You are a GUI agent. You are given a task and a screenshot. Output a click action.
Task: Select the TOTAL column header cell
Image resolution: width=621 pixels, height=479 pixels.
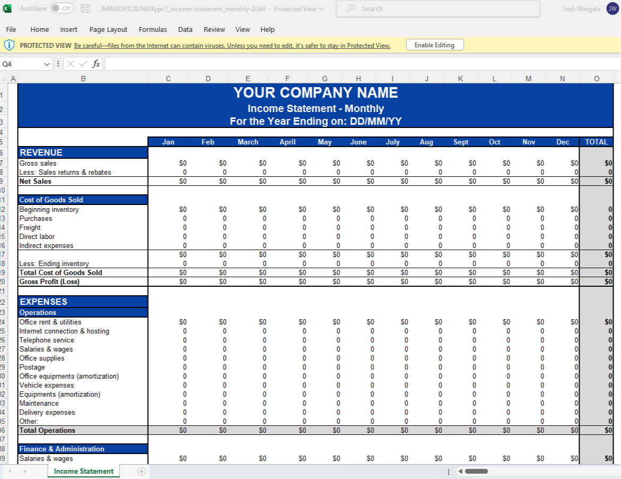tap(596, 142)
